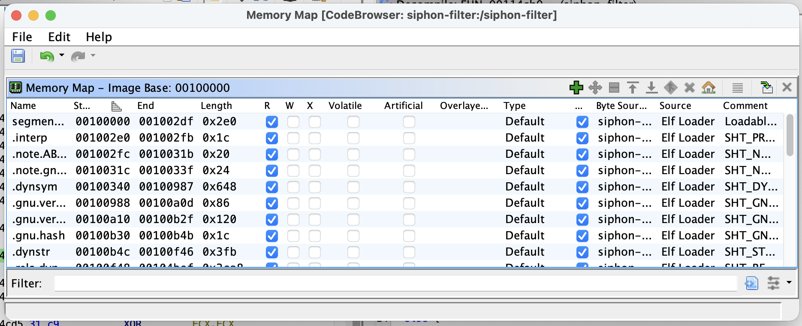802x326 pixels.
Task: Click Default type in .dynstr row
Action: (525, 252)
